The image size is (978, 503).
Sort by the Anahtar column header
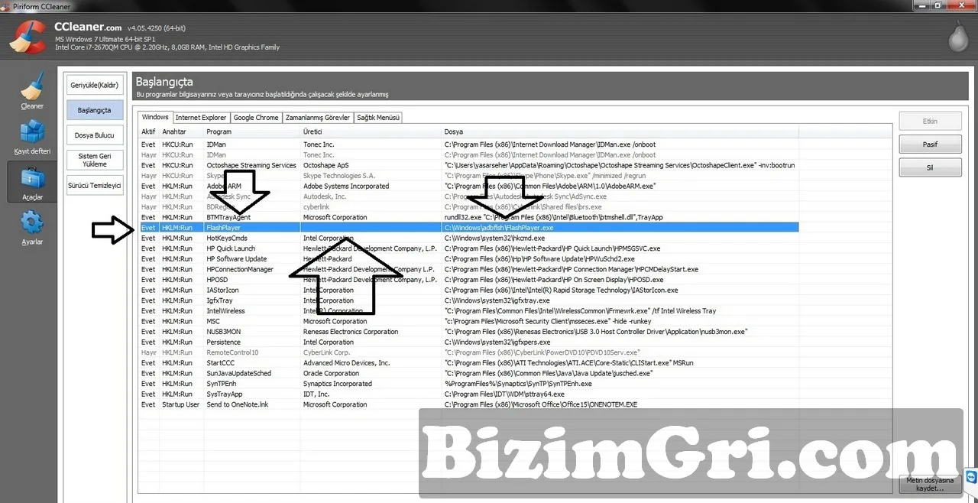pyautogui.click(x=182, y=132)
